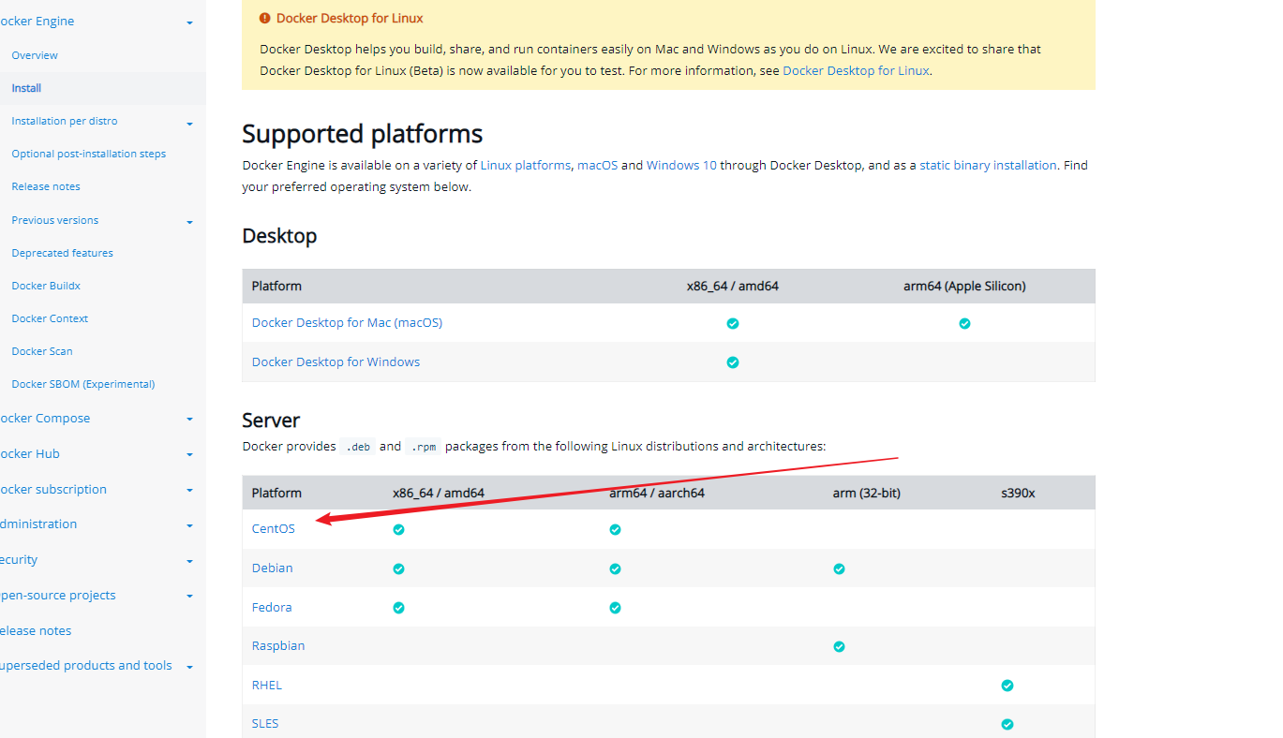Click RHEL s390x checkmark
The width and height of the screenshot is (1283, 738).
(1007, 686)
